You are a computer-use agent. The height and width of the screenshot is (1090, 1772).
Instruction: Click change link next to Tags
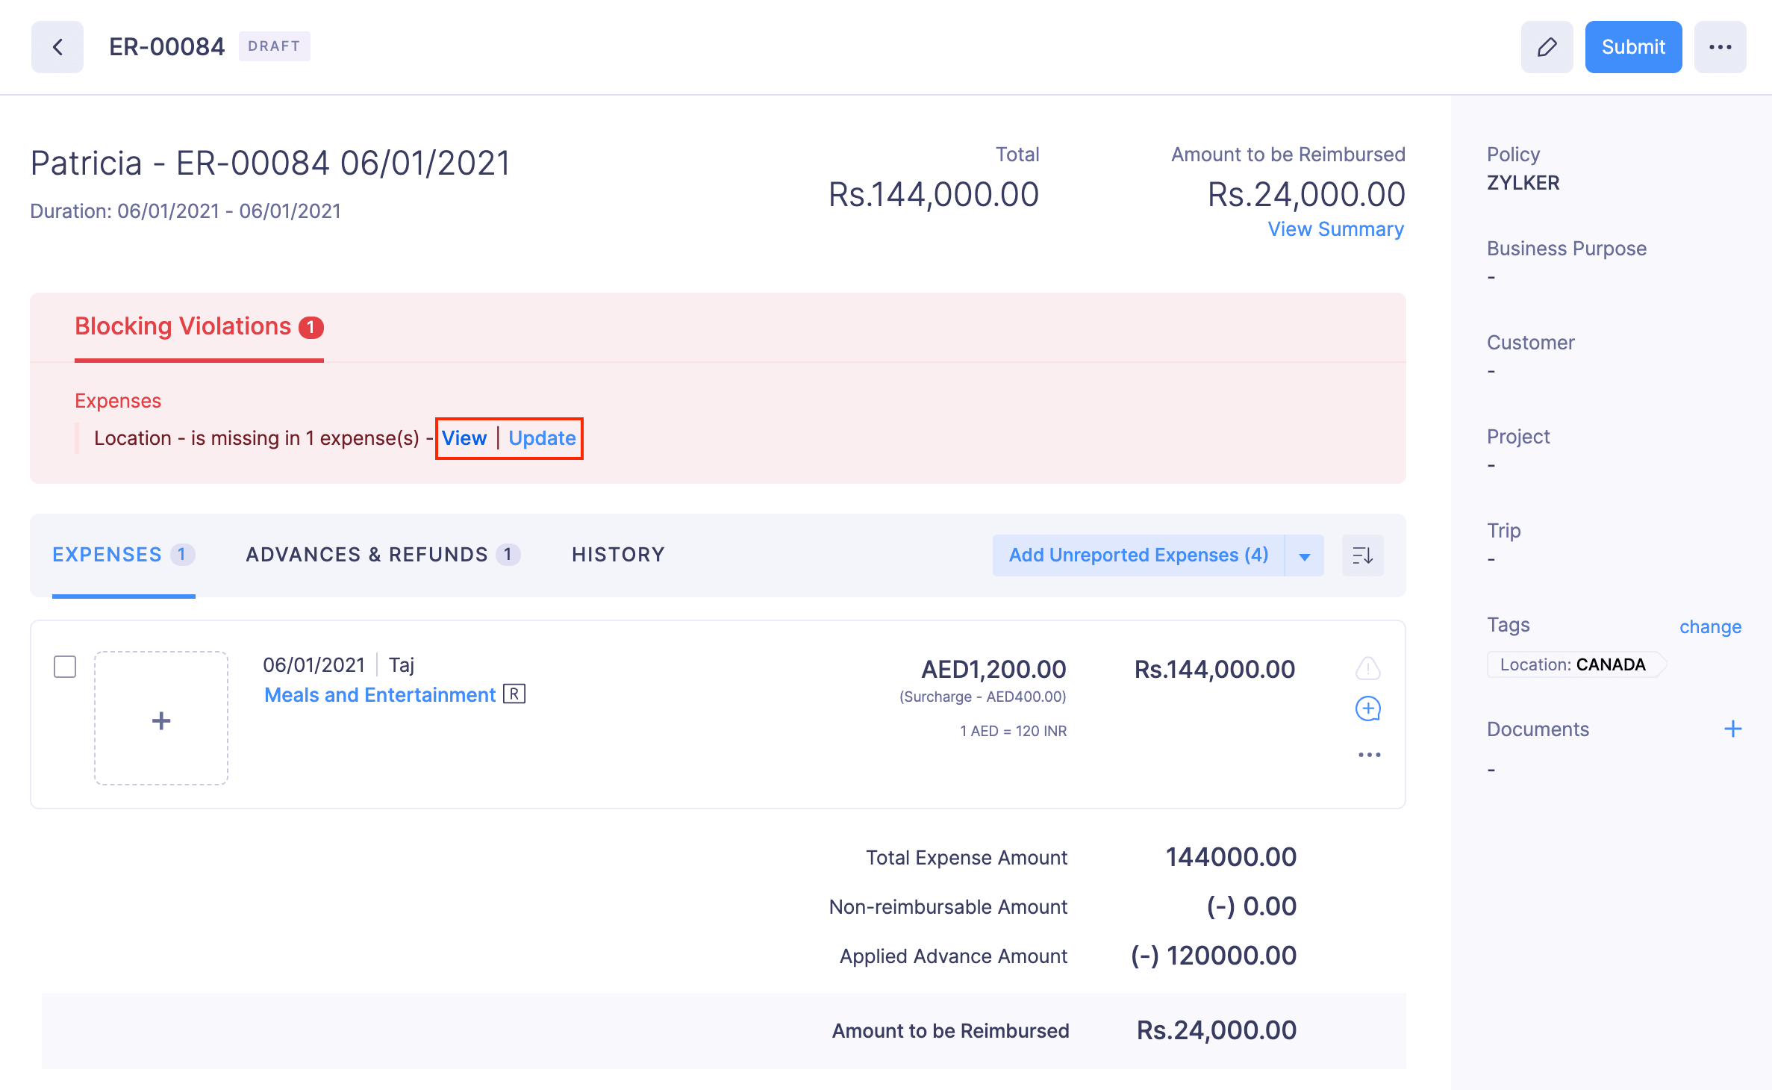coord(1709,626)
